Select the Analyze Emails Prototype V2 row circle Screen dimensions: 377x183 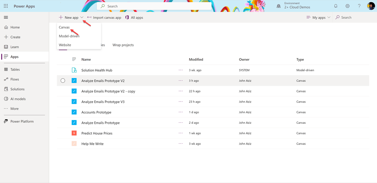63,81
